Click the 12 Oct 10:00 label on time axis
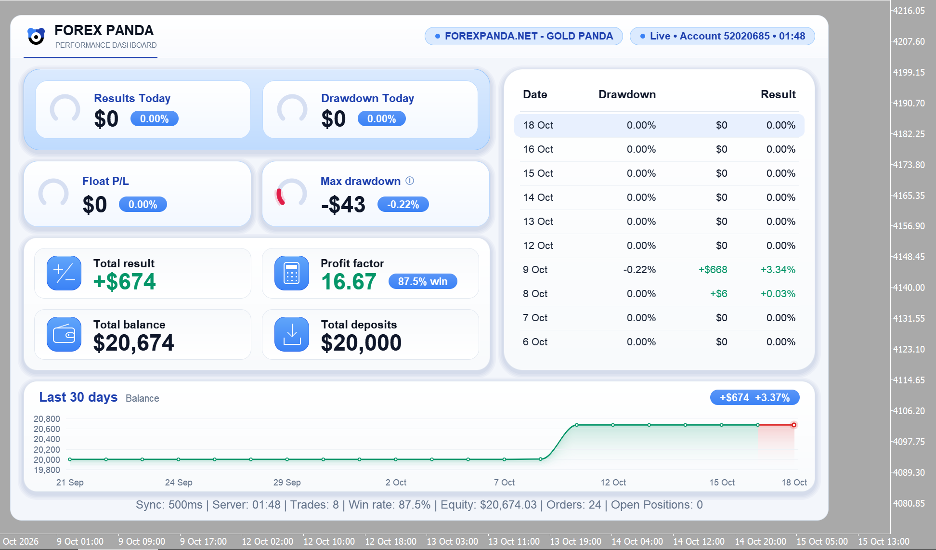 tap(329, 541)
